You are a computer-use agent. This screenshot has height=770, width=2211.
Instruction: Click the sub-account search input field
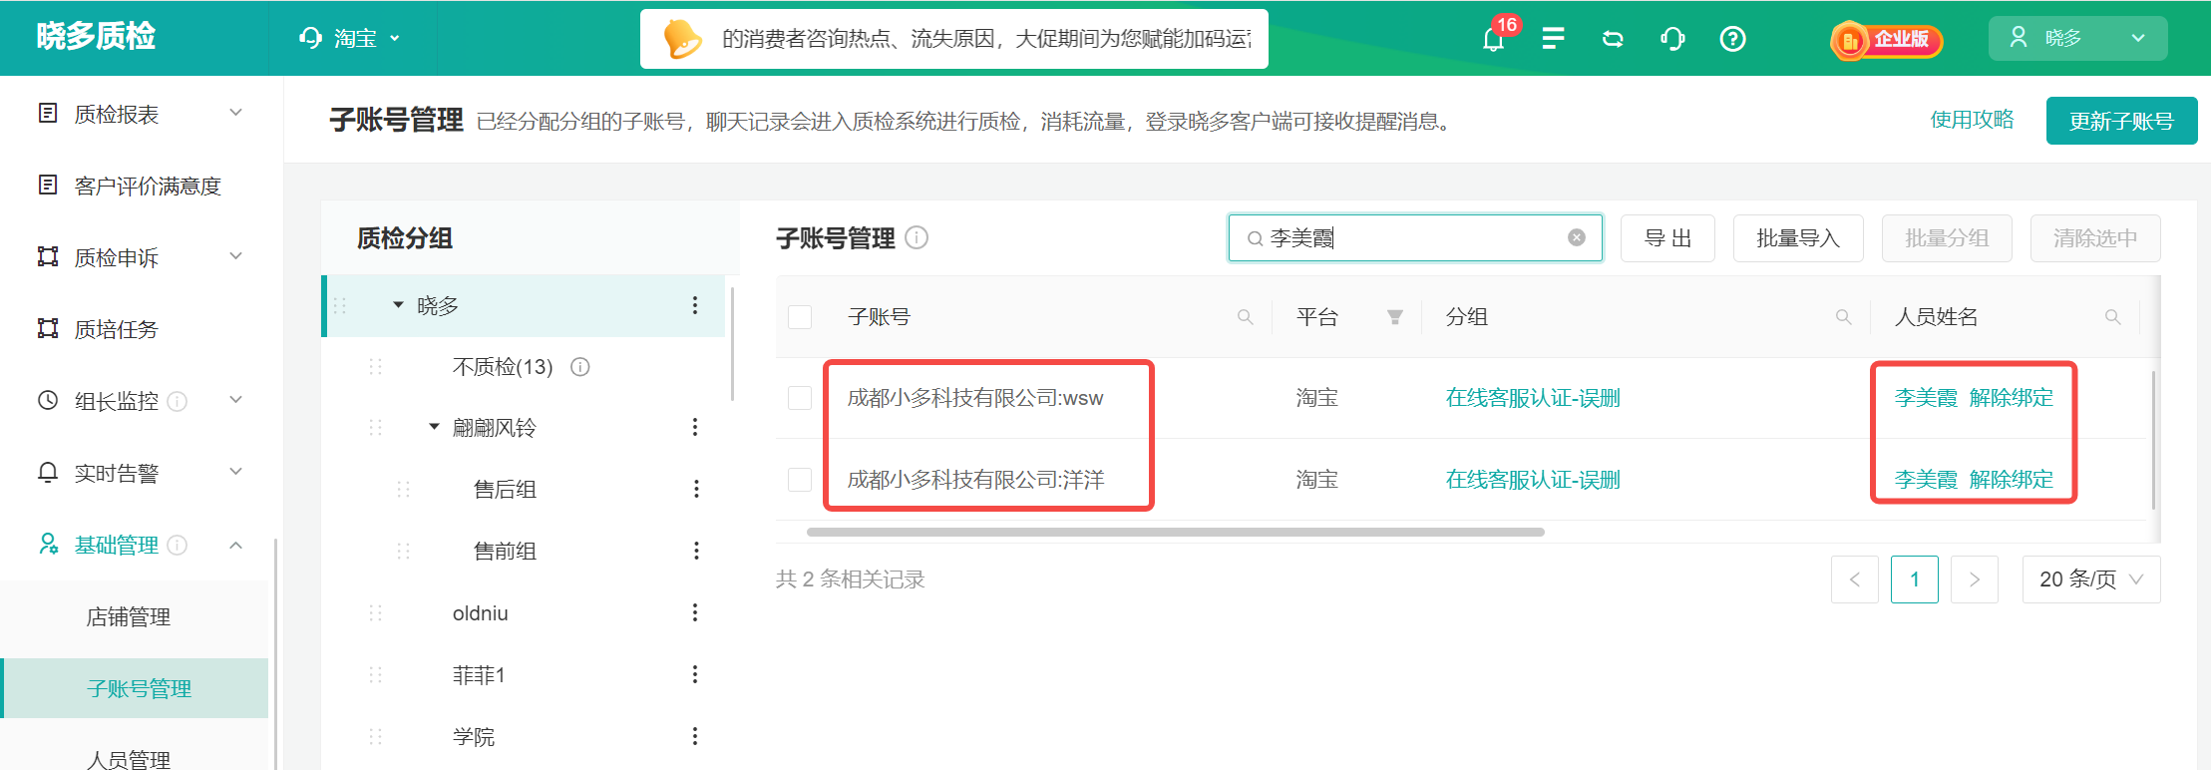(x=1414, y=237)
